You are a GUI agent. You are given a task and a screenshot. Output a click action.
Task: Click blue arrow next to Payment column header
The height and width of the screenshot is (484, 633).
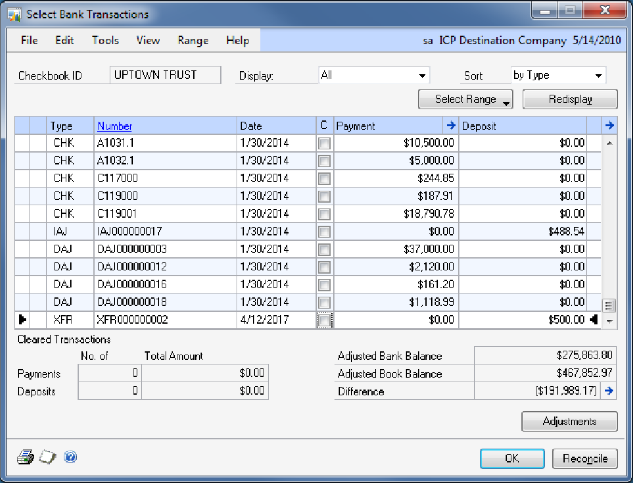click(x=451, y=126)
